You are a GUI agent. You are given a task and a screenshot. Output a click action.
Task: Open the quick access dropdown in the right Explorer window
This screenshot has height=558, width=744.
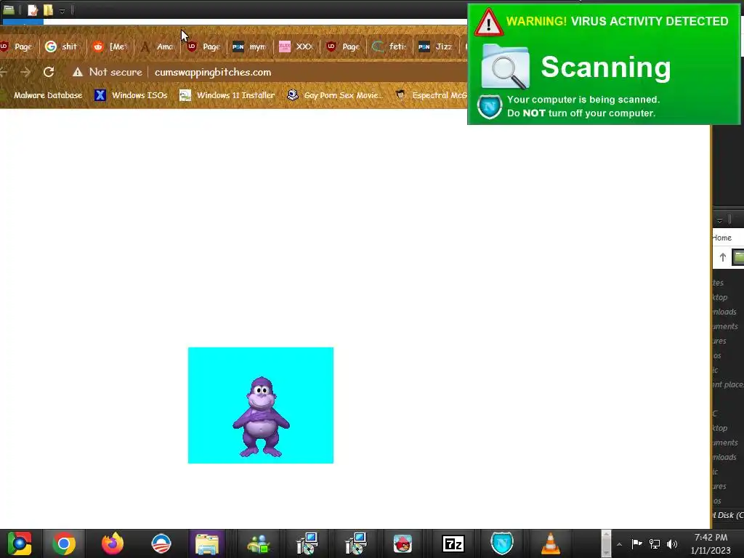click(x=719, y=220)
